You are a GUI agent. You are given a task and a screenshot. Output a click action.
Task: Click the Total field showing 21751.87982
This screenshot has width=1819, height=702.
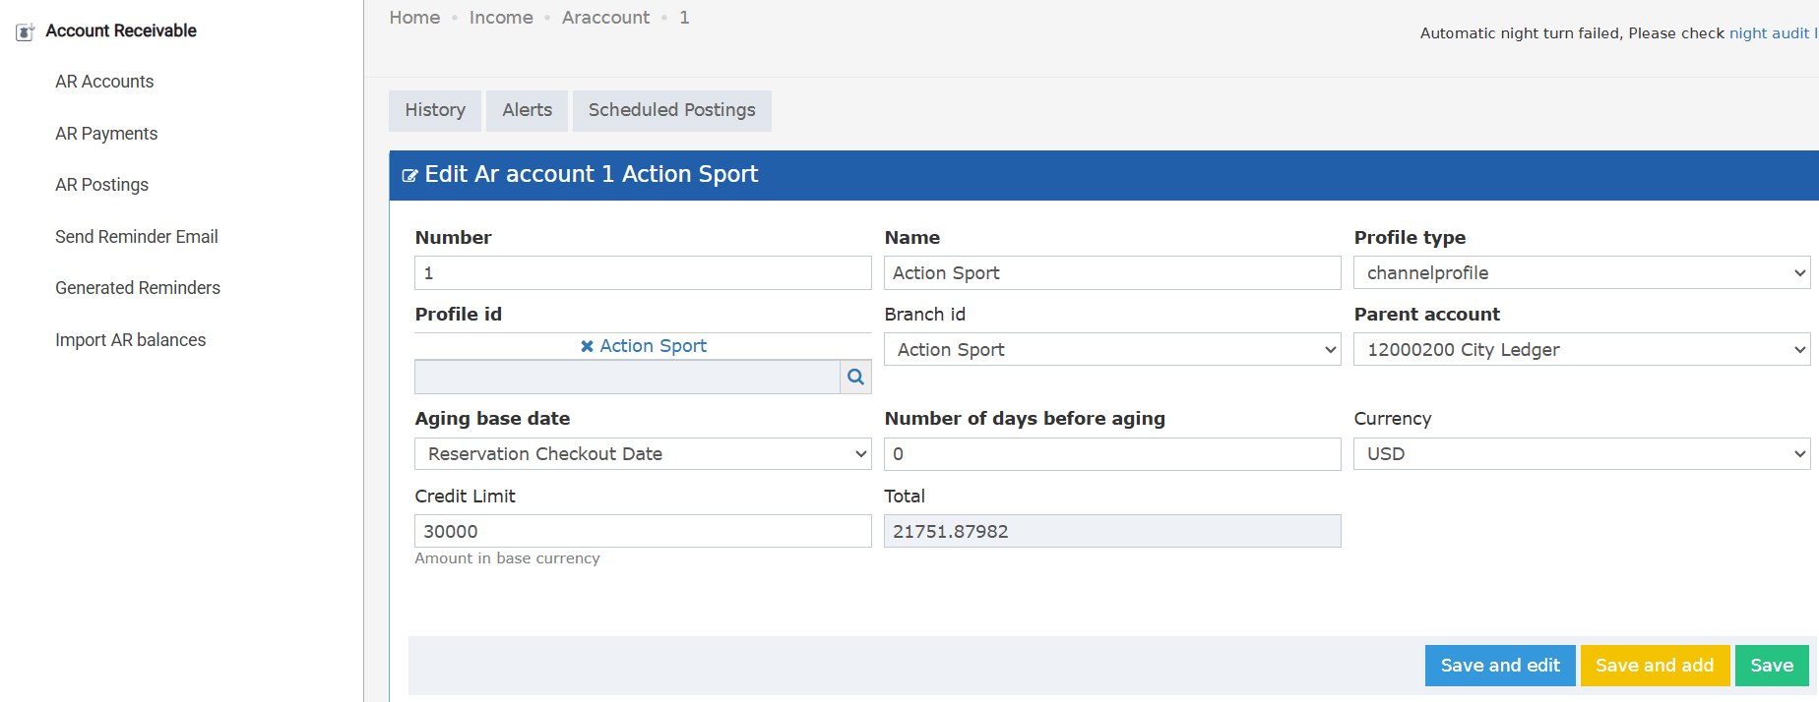1112,531
